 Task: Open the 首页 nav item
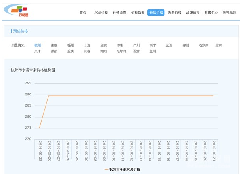pyautogui.click(x=83, y=13)
